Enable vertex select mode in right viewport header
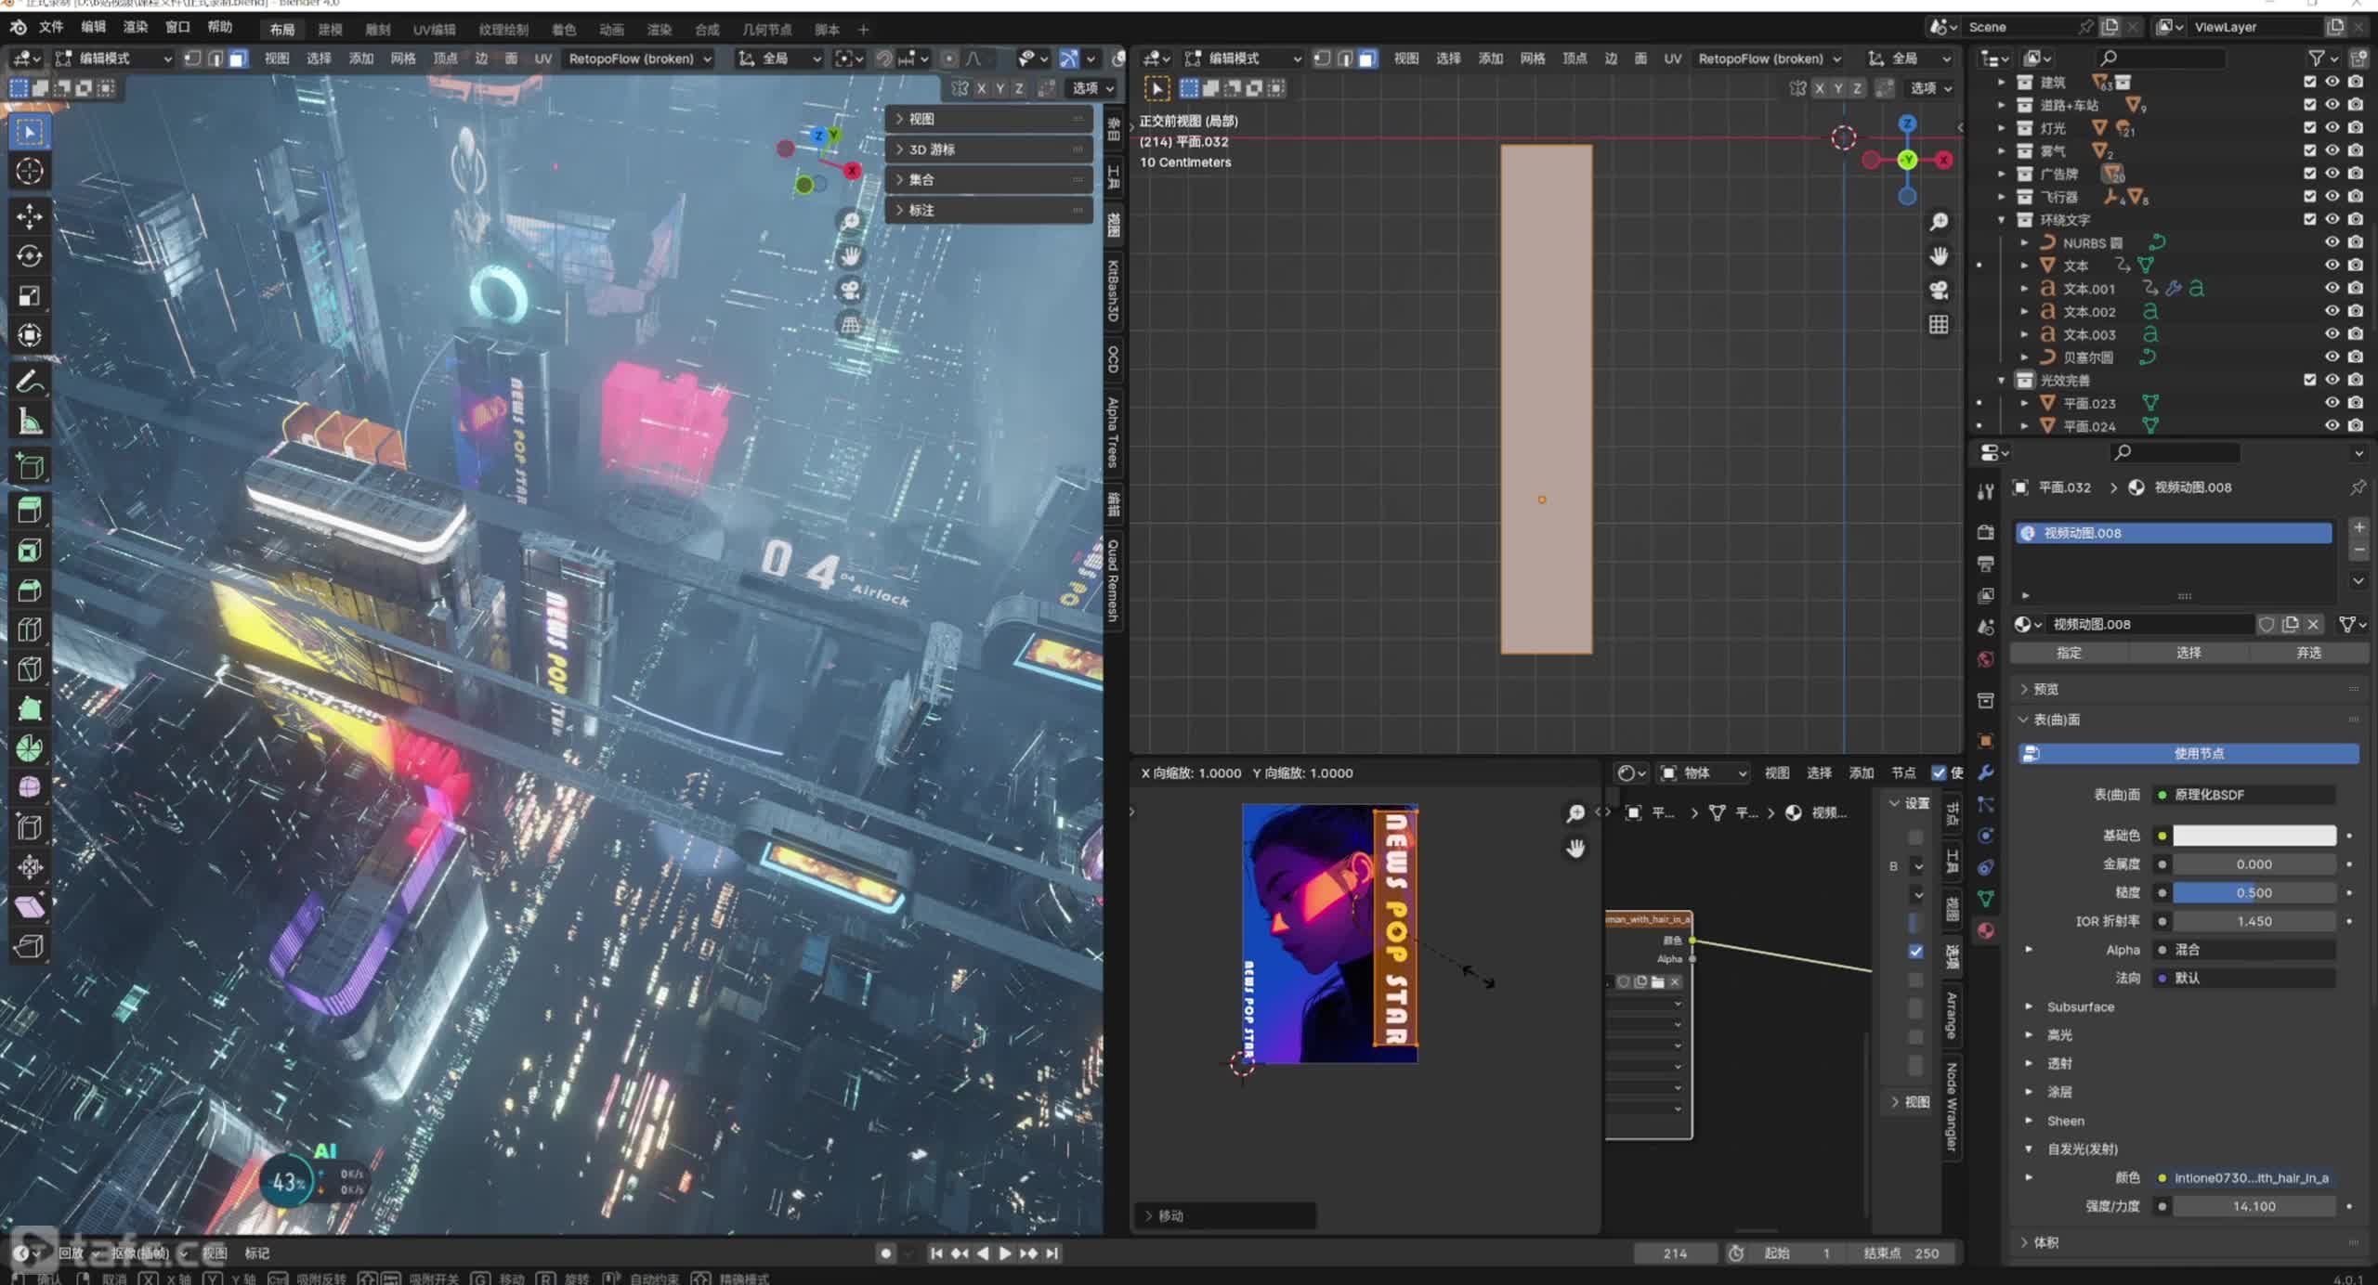The height and width of the screenshot is (1285, 2378). pos(1322,58)
